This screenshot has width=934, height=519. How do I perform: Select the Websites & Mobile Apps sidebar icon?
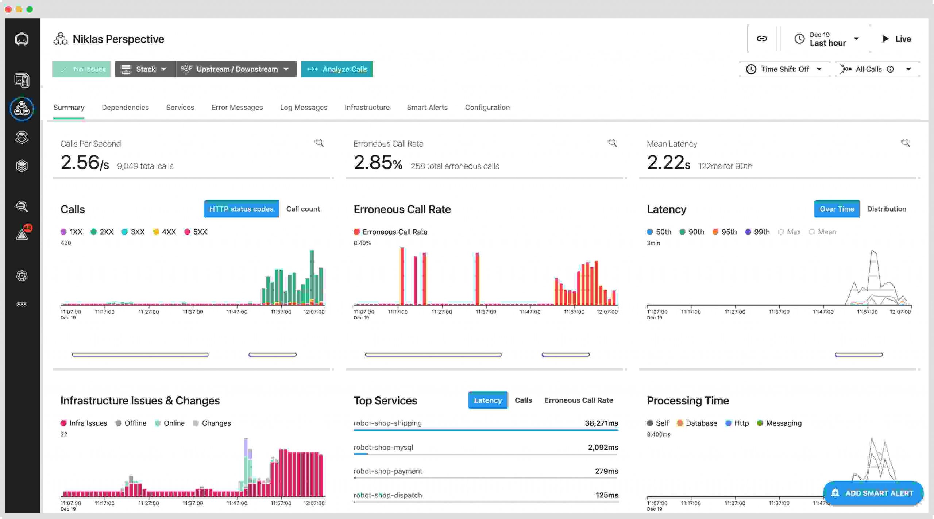(22, 80)
